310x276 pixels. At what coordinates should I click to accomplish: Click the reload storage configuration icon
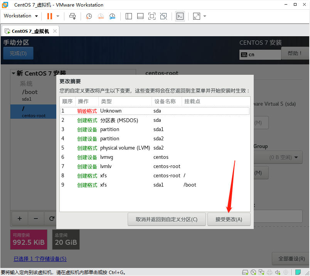51,219
